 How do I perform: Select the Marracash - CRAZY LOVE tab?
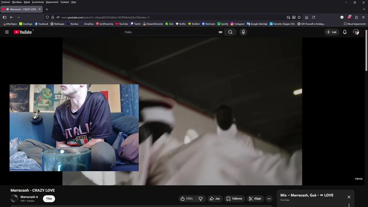pyautogui.click(x=22, y=9)
